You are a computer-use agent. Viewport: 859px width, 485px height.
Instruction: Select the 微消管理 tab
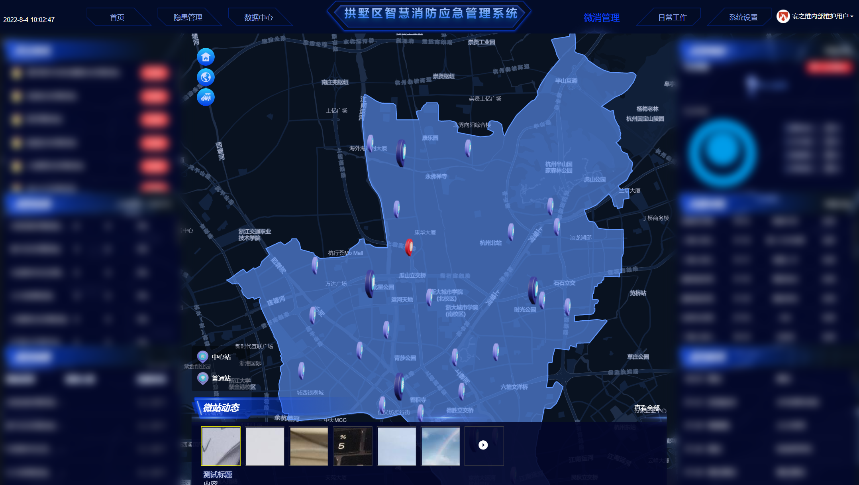(x=602, y=18)
